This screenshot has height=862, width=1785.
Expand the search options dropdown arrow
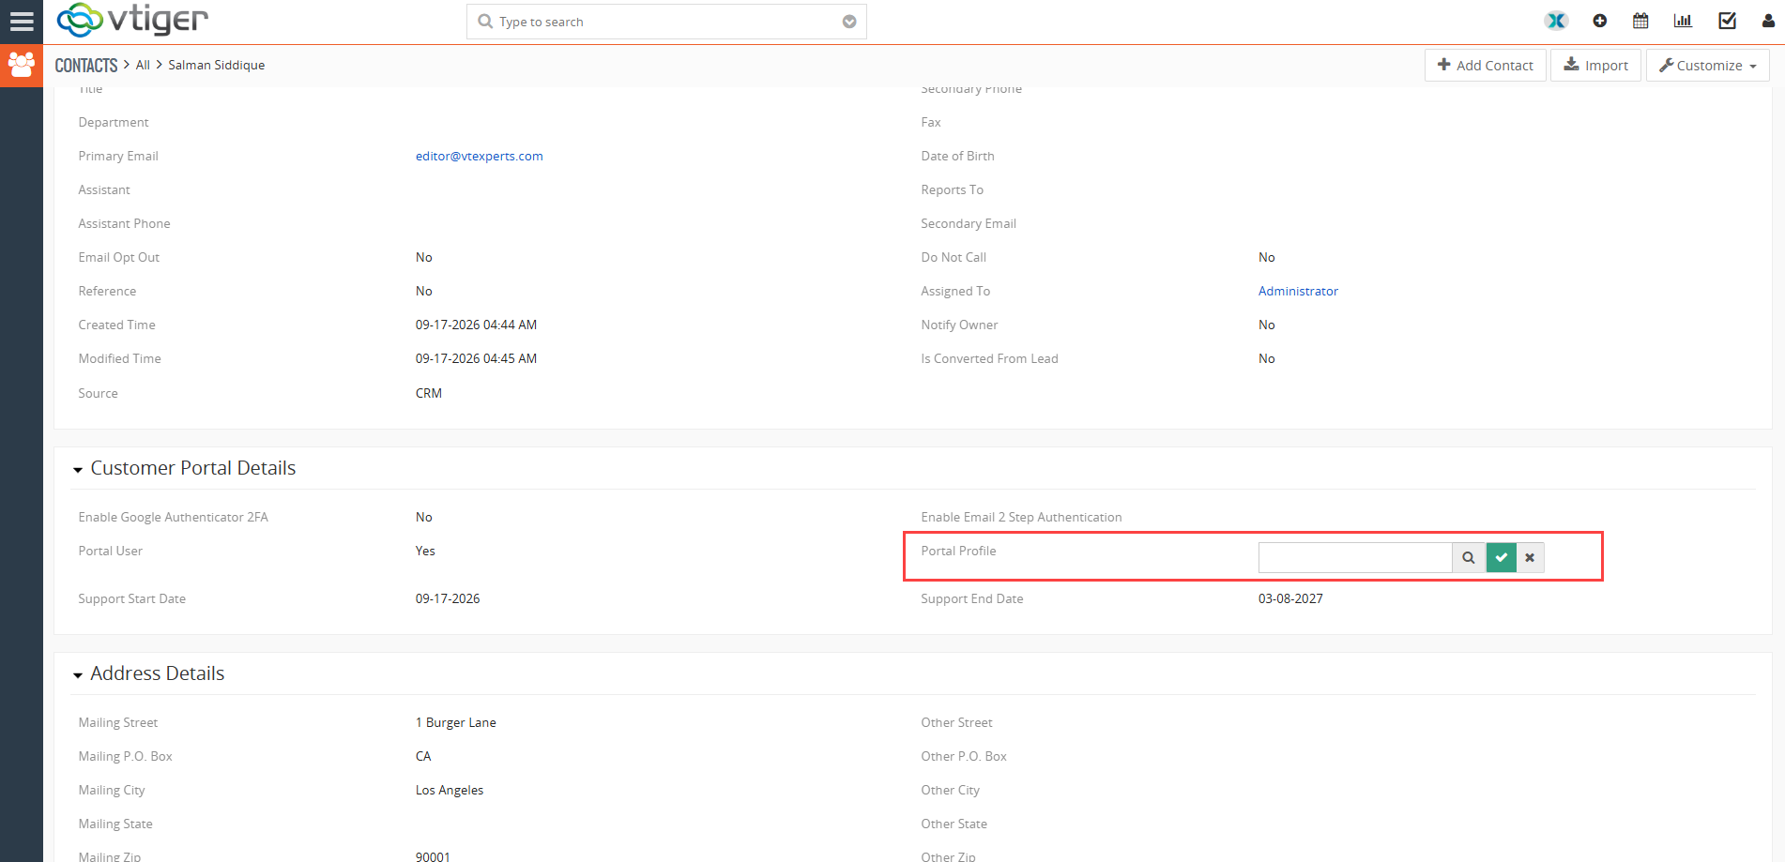pyautogui.click(x=849, y=22)
